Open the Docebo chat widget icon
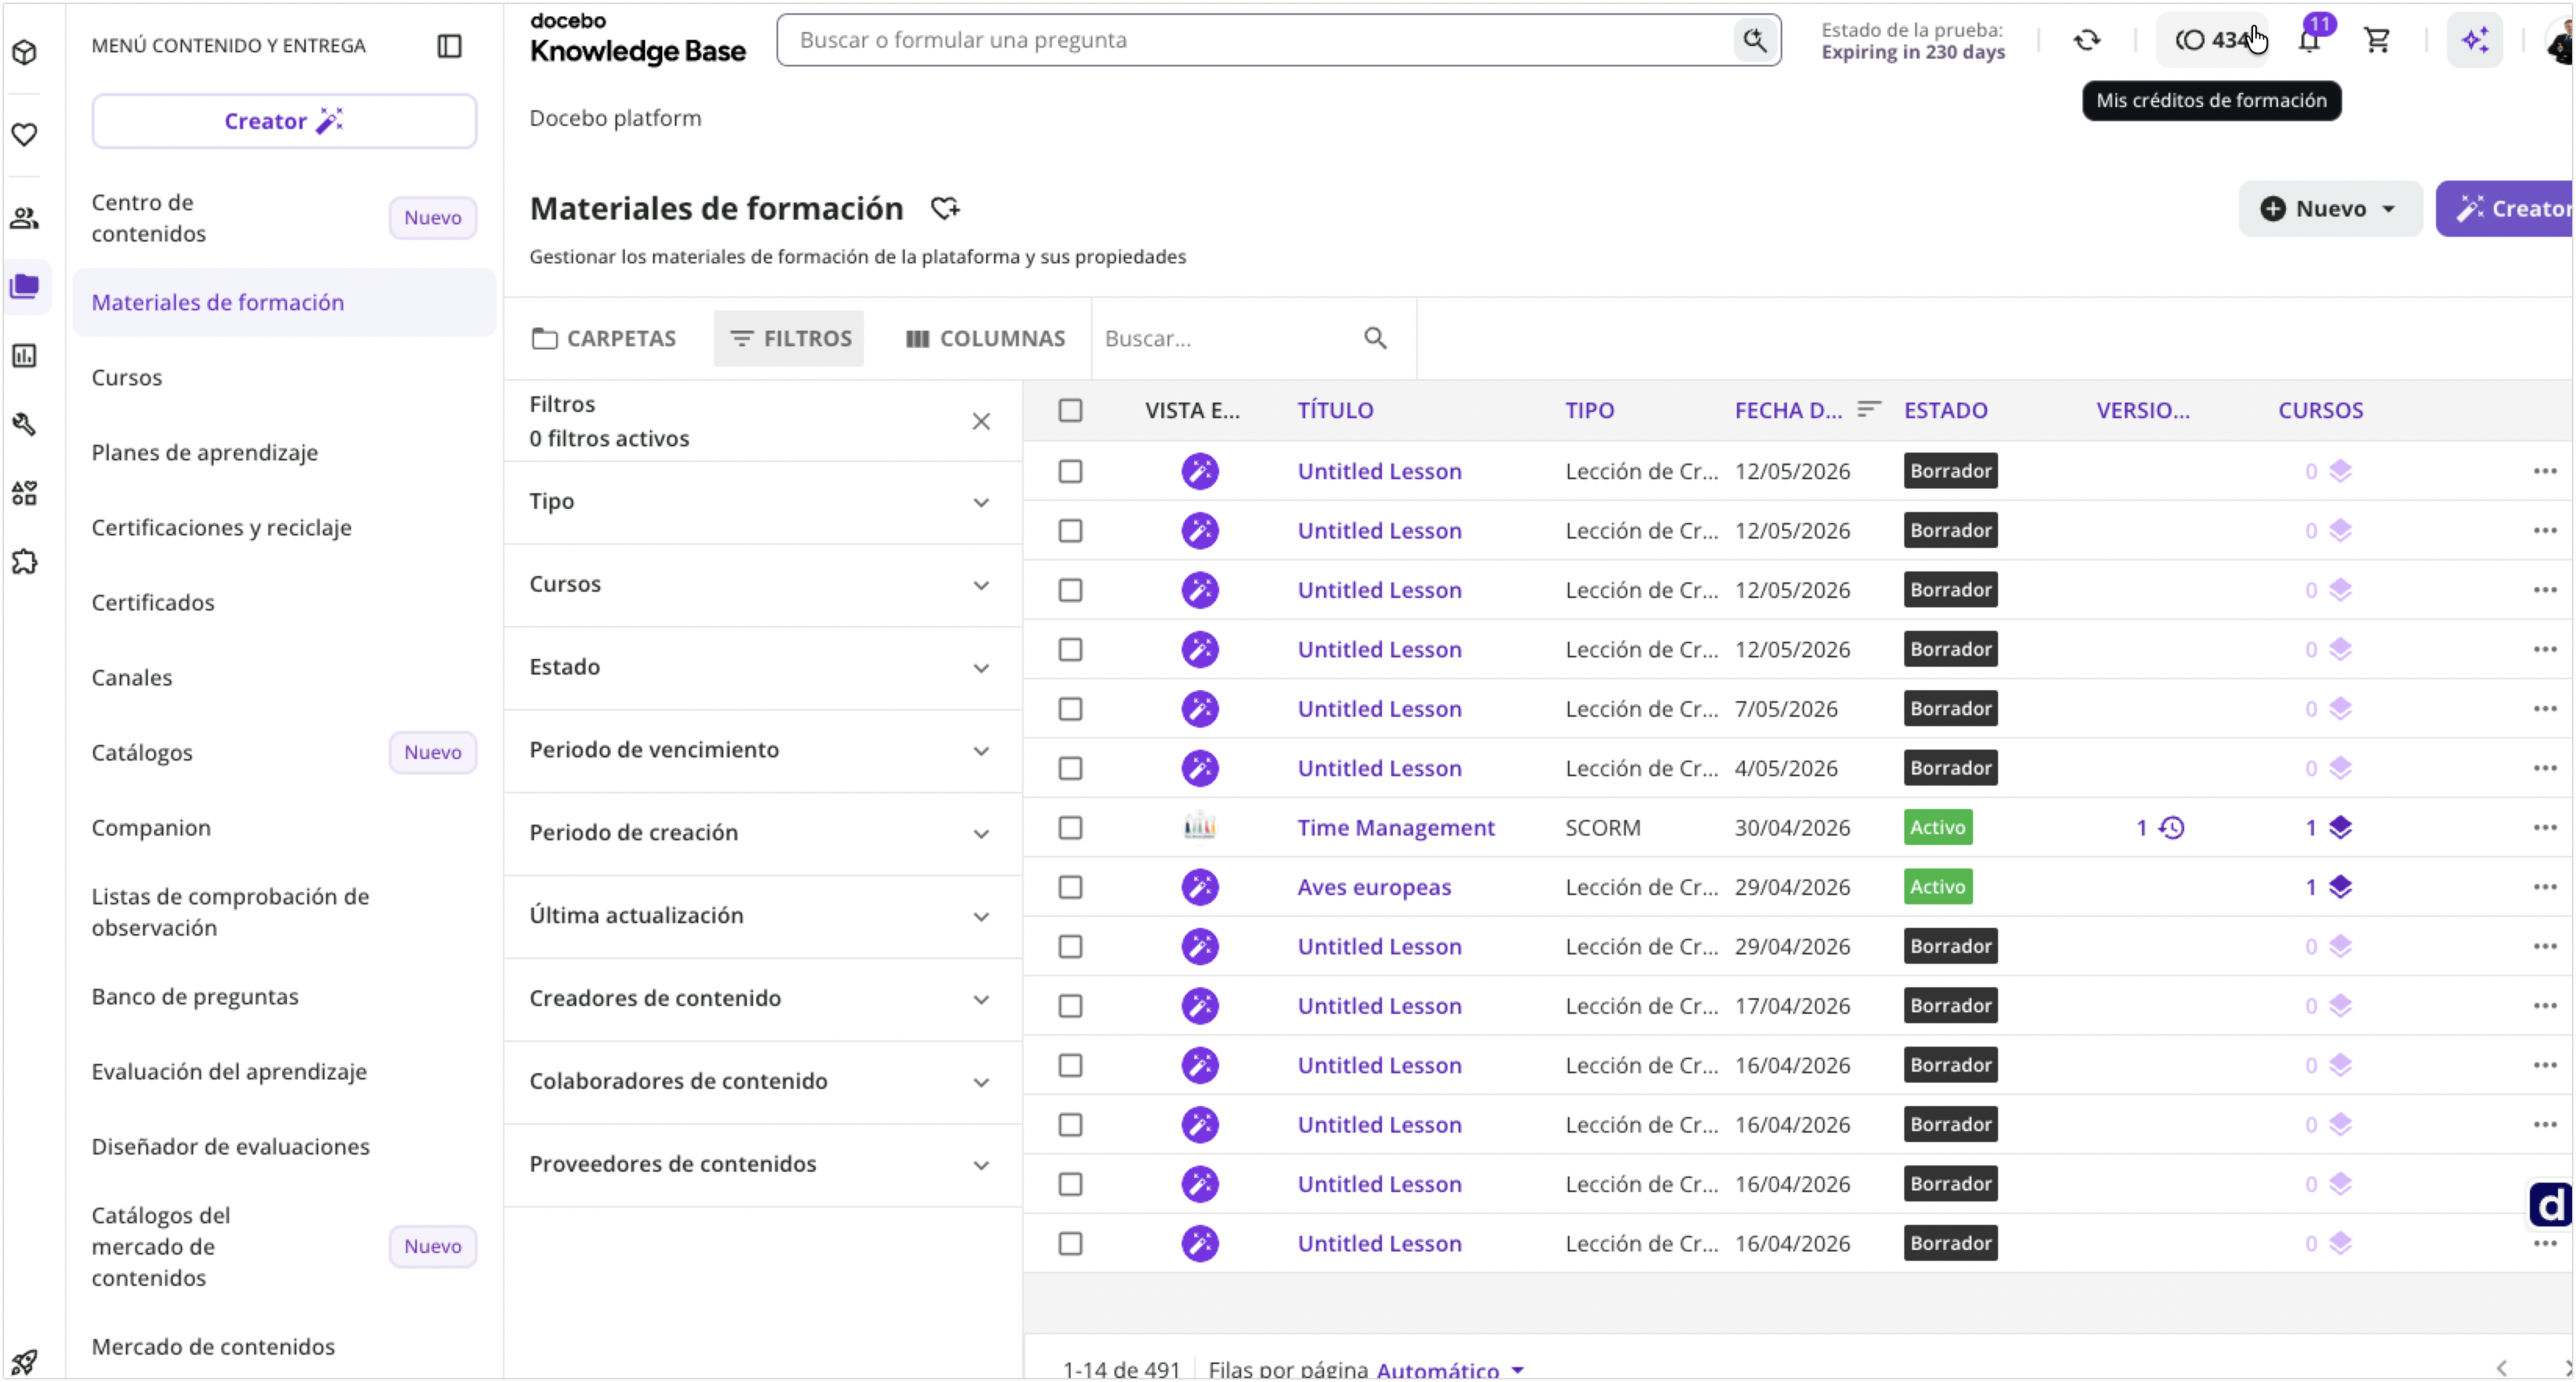 point(2550,1205)
